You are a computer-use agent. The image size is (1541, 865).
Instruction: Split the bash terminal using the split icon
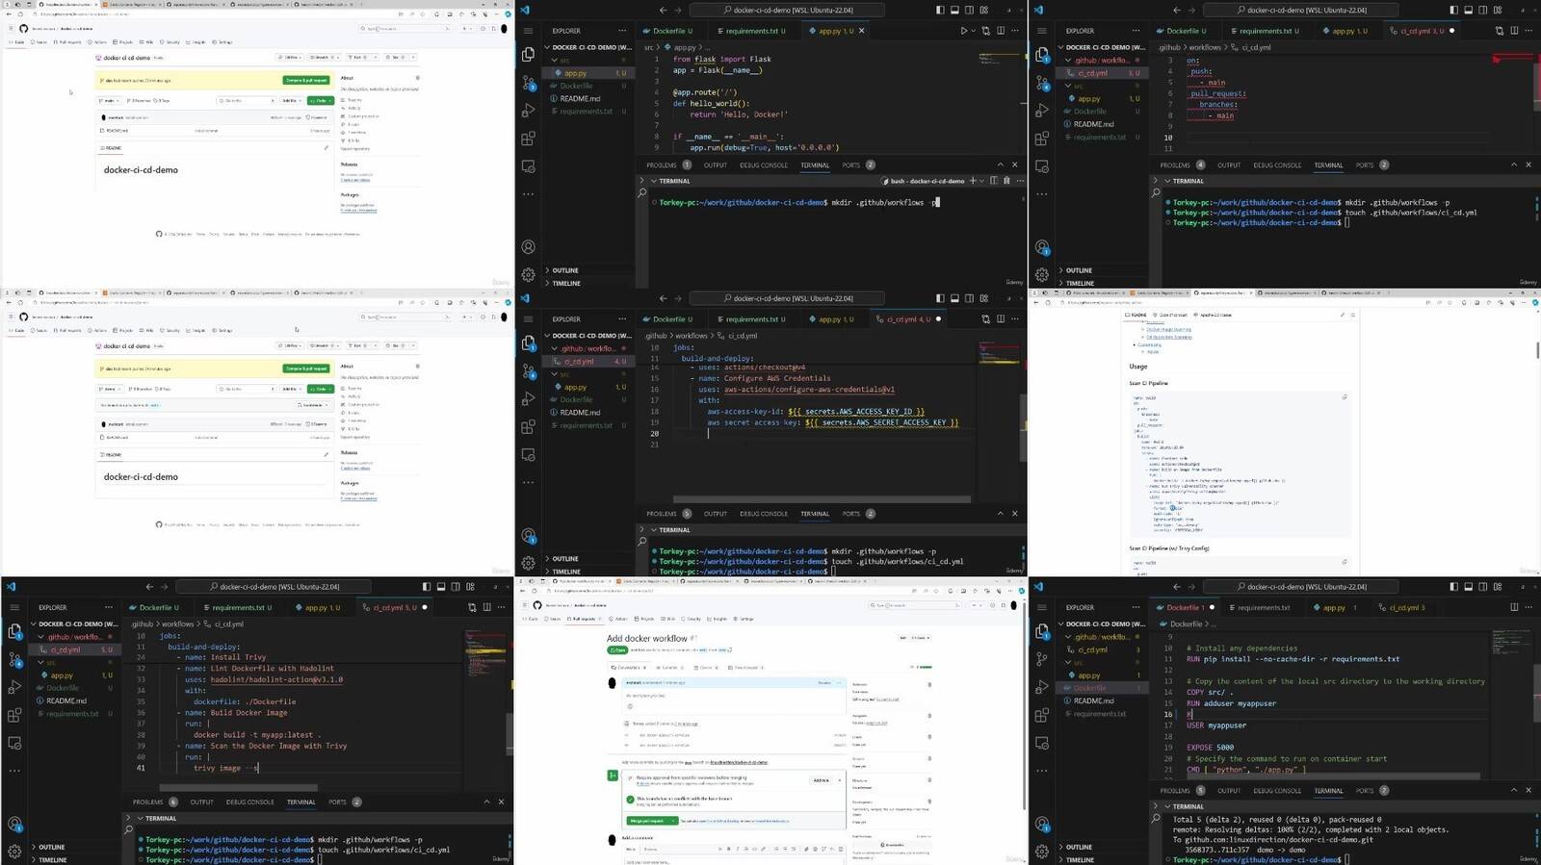(x=994, y=181)
